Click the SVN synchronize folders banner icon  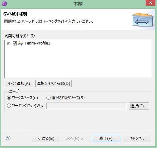coord(142,20)
